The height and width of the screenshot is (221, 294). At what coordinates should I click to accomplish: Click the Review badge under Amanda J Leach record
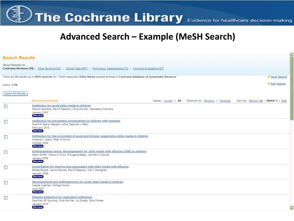pos(38,146)
